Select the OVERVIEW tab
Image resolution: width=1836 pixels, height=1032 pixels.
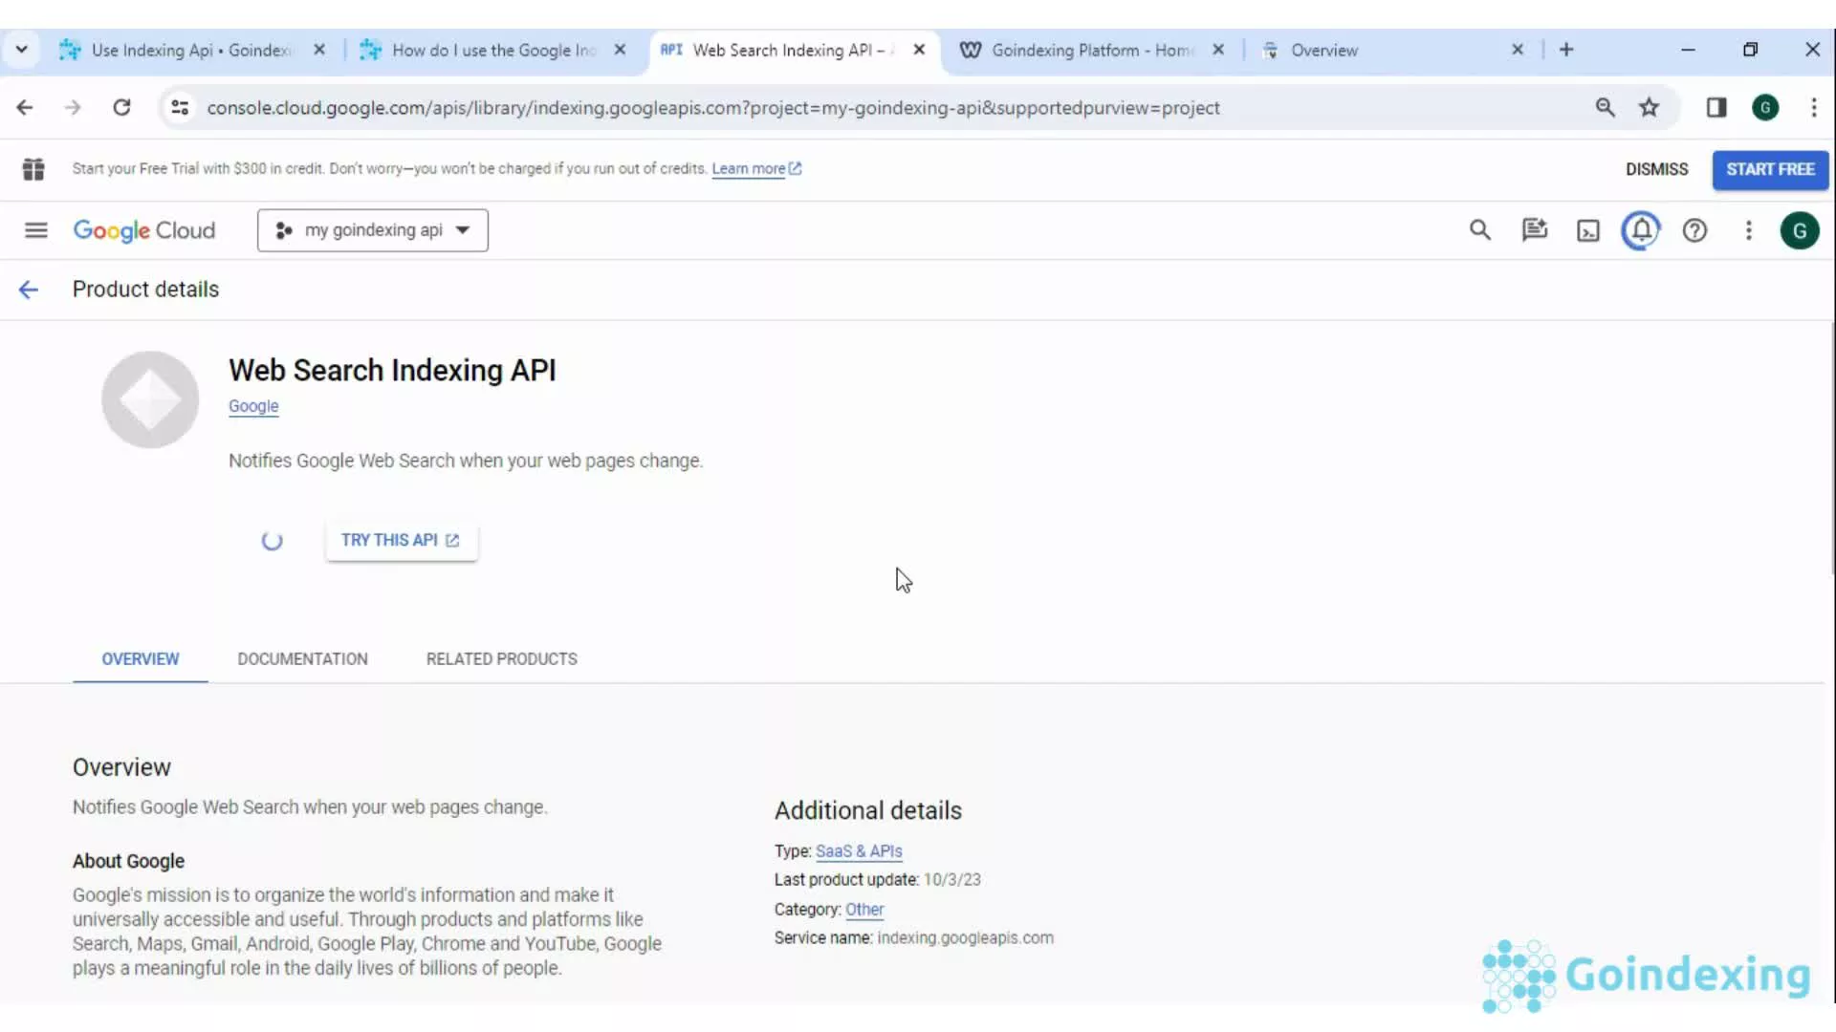click(x=141, y=659)
